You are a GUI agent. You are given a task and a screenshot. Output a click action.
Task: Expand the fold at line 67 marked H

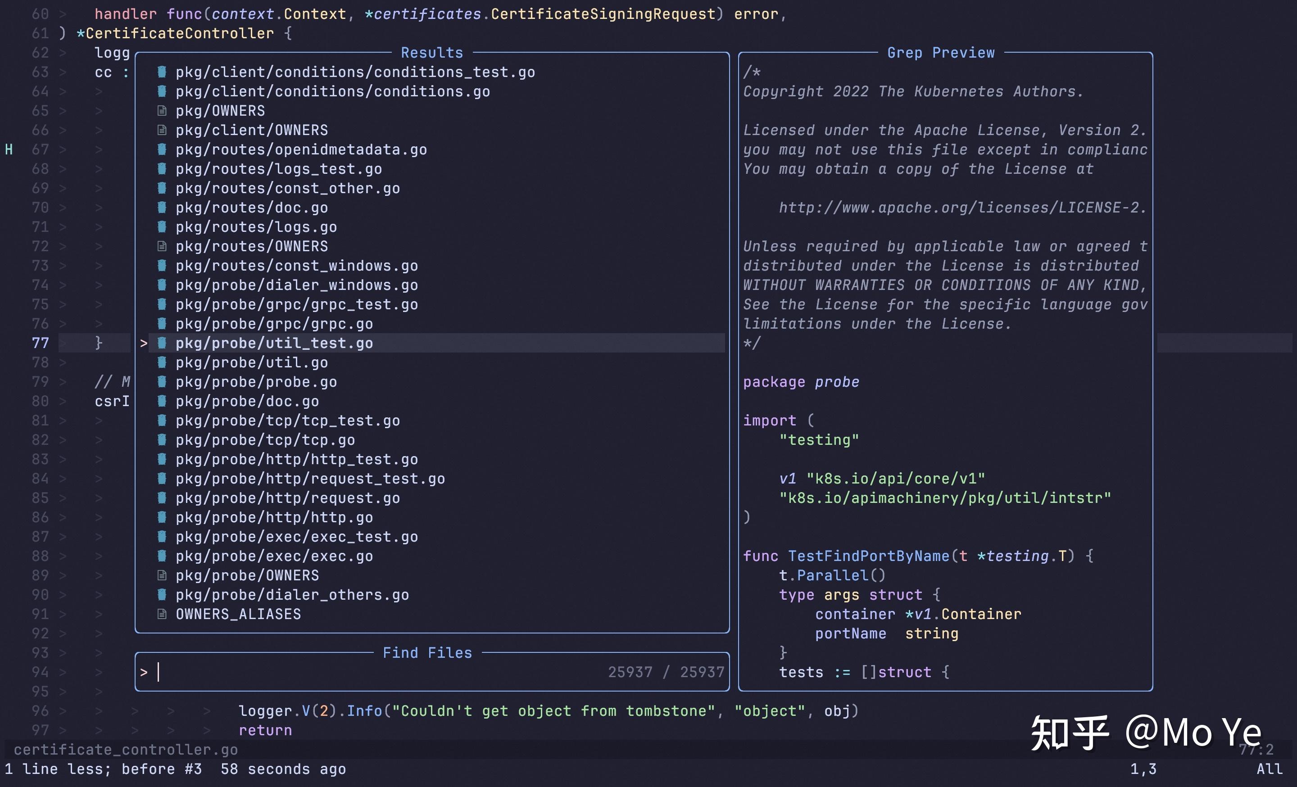coord(63,149)
